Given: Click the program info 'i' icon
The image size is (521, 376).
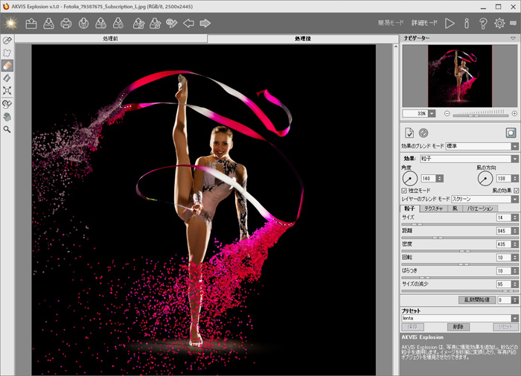Looking at the screenshot, I should point(467,23).
